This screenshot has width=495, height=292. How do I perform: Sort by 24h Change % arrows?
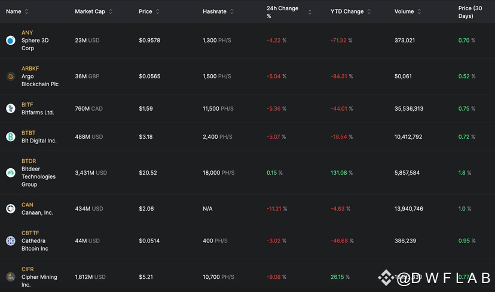point(310,12)
